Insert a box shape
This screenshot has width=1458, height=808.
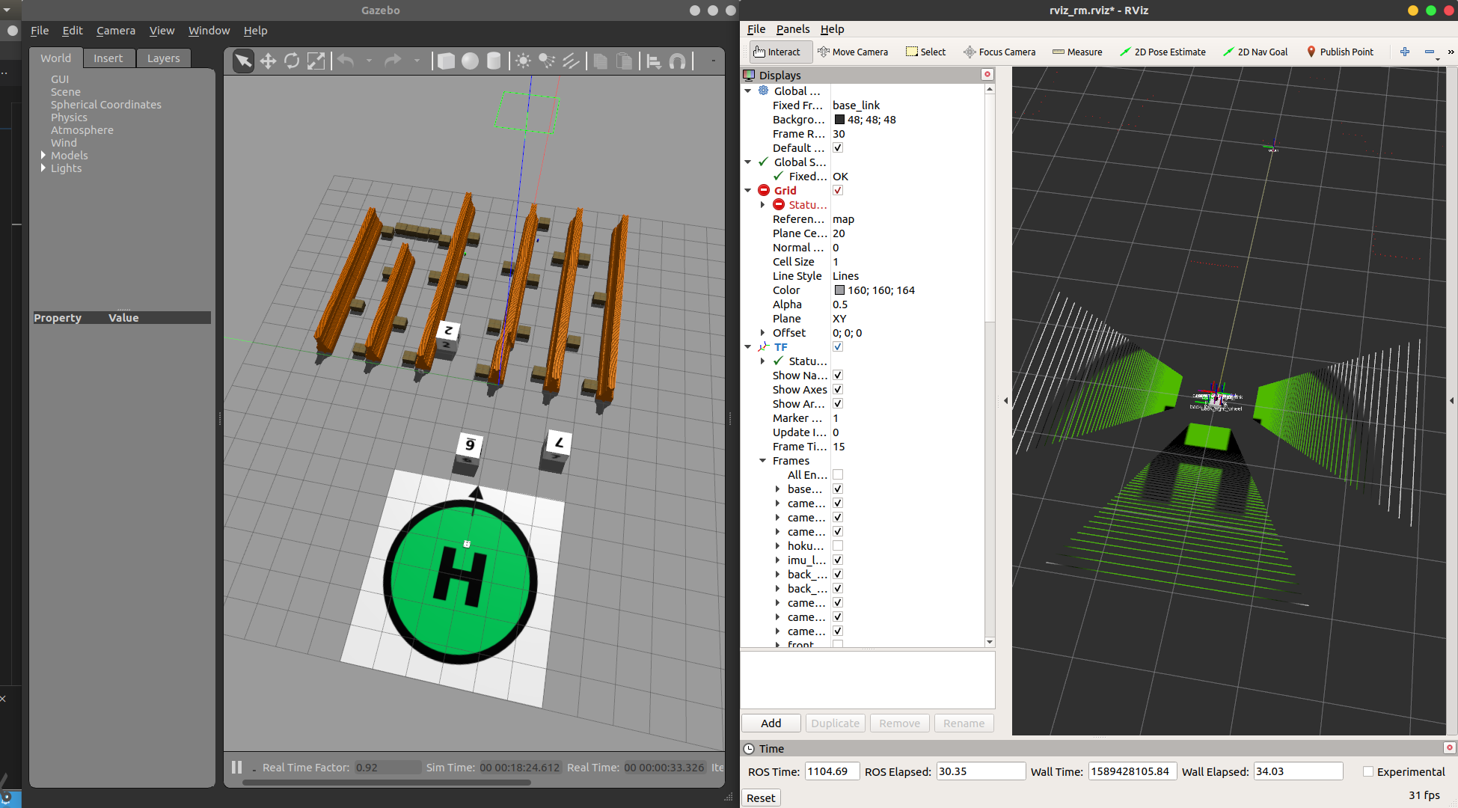point(446,61)
